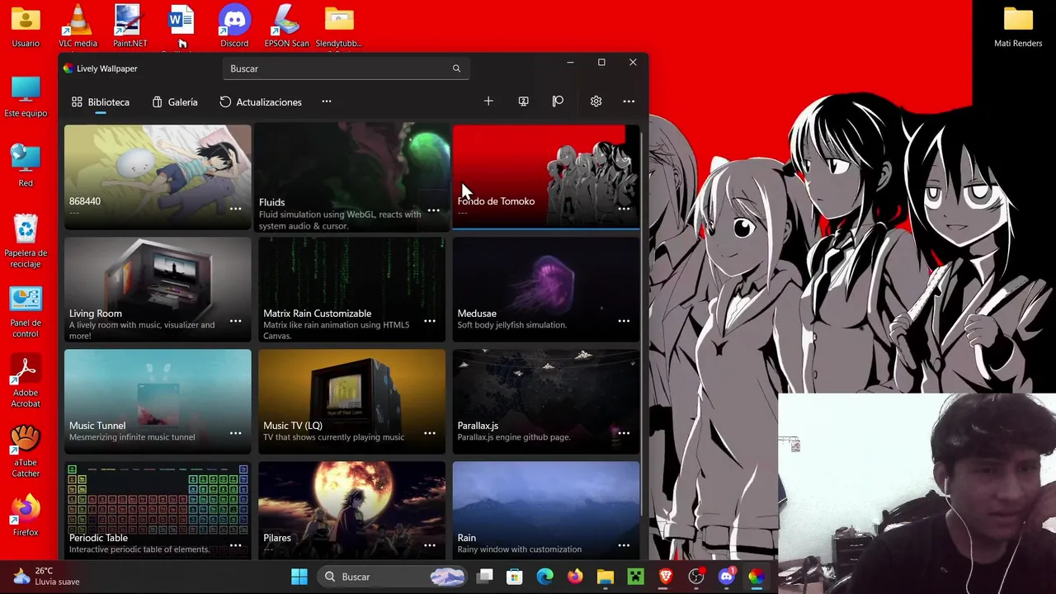Select the Firefox desktop shortcut
1056x594 pixels.
[26, 516]
